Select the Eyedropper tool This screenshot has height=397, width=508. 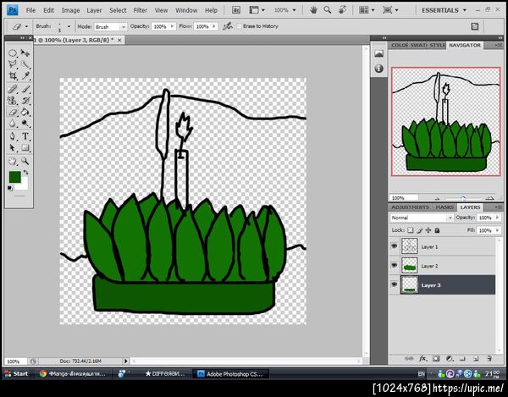coord(25,76)
